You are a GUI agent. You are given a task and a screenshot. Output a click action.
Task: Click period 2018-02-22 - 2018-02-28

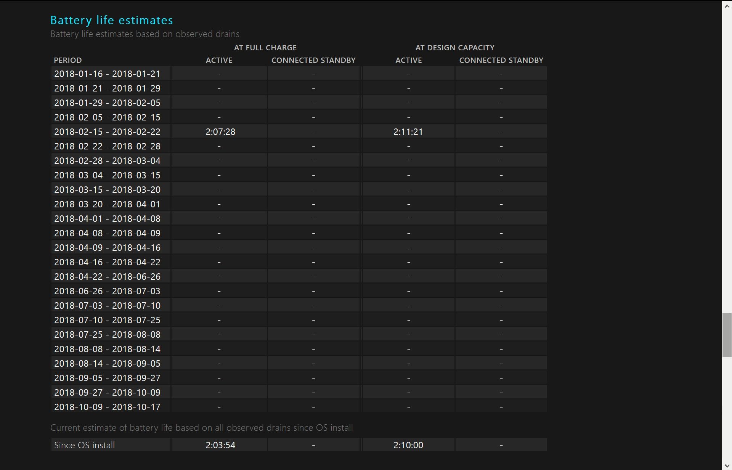click(x=107, y=146)
